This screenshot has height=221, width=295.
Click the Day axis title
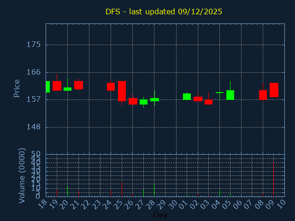point(160,215)
